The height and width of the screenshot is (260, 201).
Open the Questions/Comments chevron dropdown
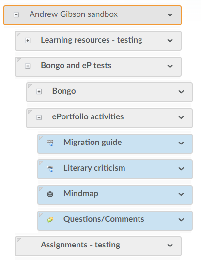(x=181, y=220)
